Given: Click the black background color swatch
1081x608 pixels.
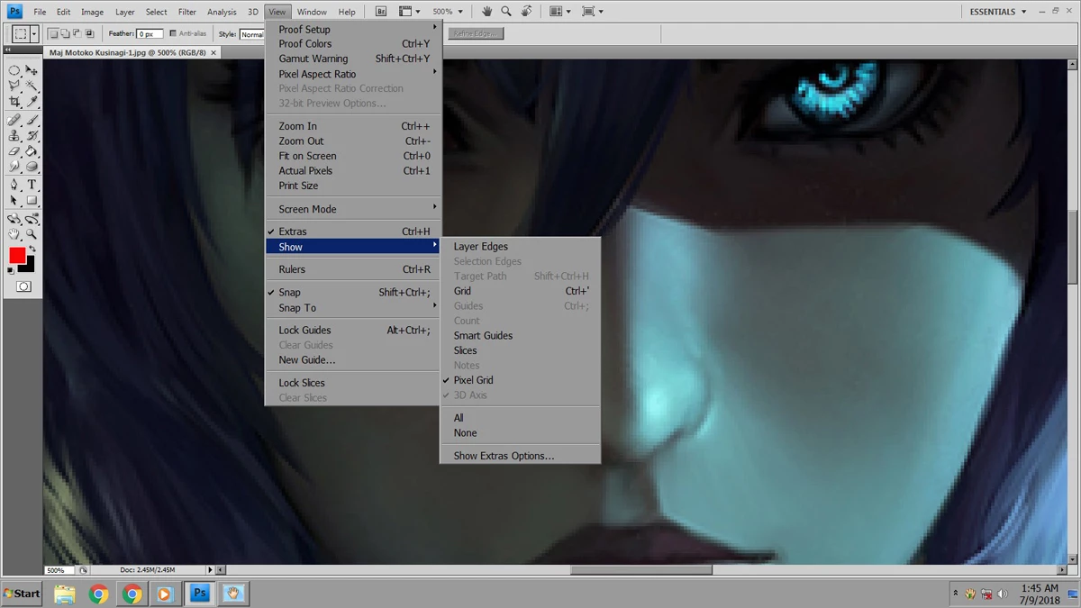Looking at the screenshot, I should click(30, 266).
